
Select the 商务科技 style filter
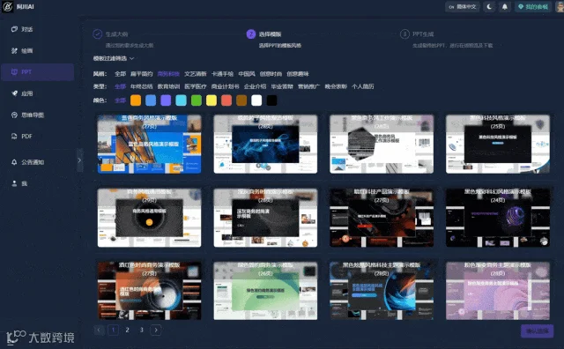(168, 74)
